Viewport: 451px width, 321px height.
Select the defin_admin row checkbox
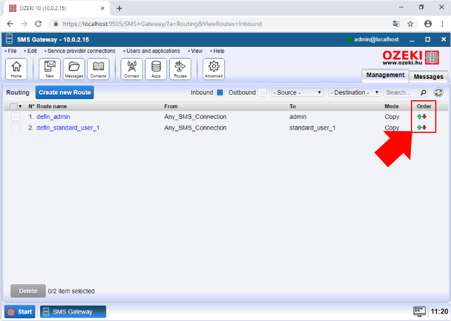(16, 117)
